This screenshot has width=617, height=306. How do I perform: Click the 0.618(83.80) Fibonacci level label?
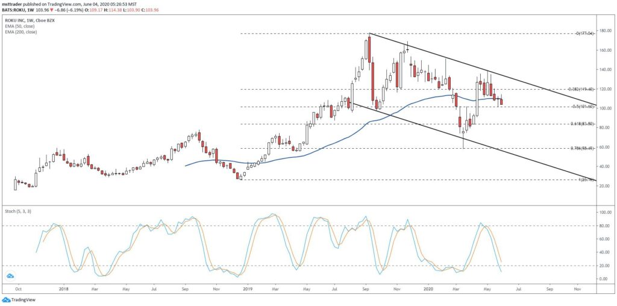(582, 124)
